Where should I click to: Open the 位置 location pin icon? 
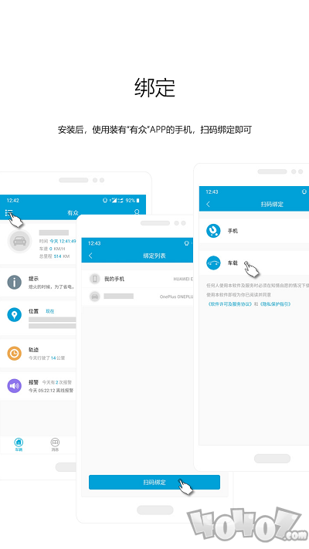[x=15, y=315]
